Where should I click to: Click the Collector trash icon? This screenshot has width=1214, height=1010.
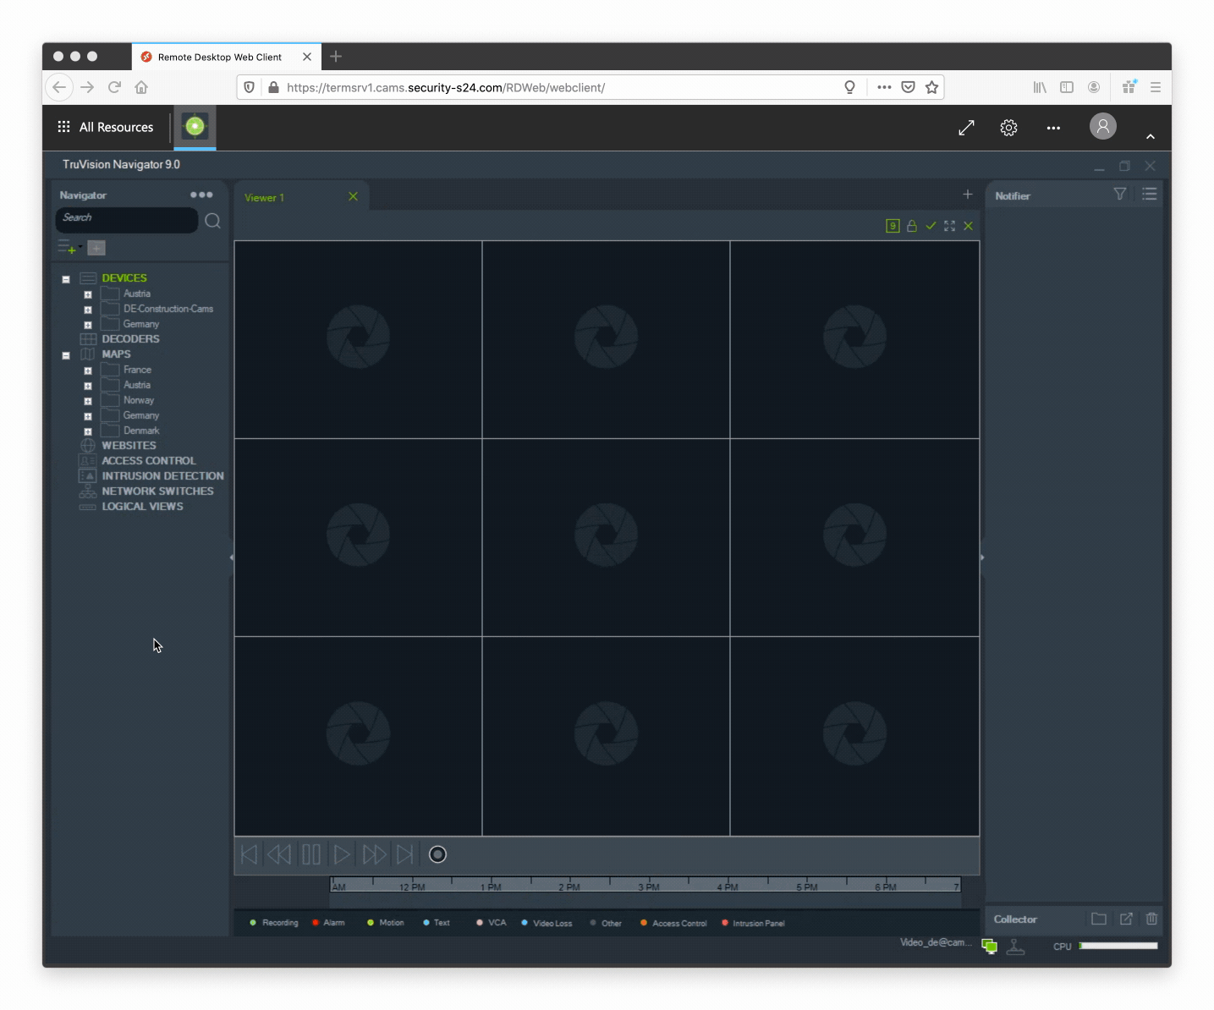(1151, 919)
